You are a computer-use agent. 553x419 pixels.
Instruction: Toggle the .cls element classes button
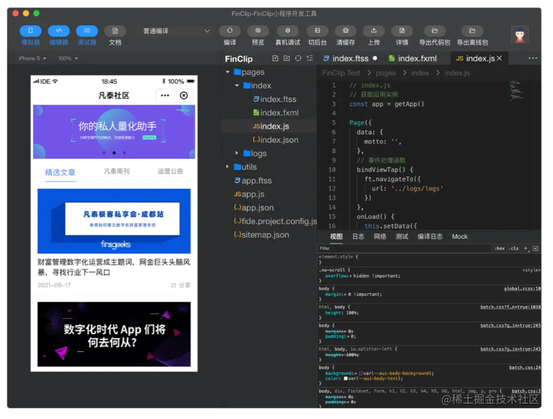coord(513,249)
